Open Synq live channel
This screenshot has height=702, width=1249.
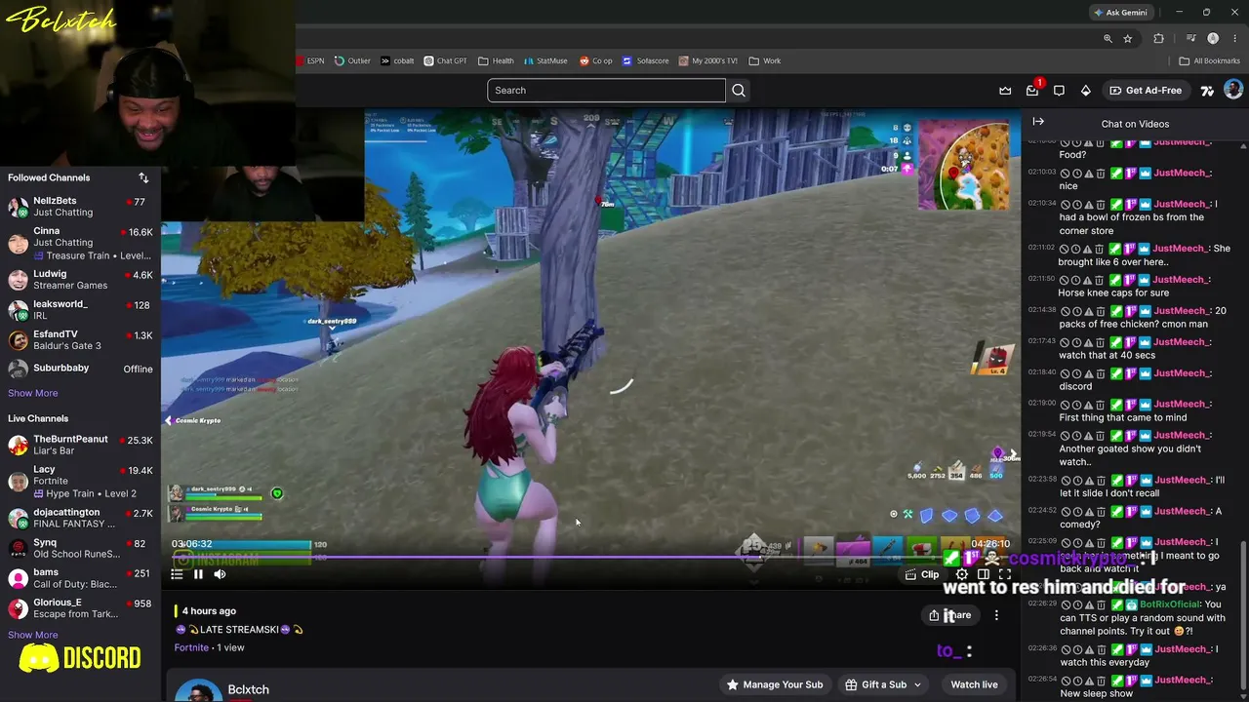[80, 549]
